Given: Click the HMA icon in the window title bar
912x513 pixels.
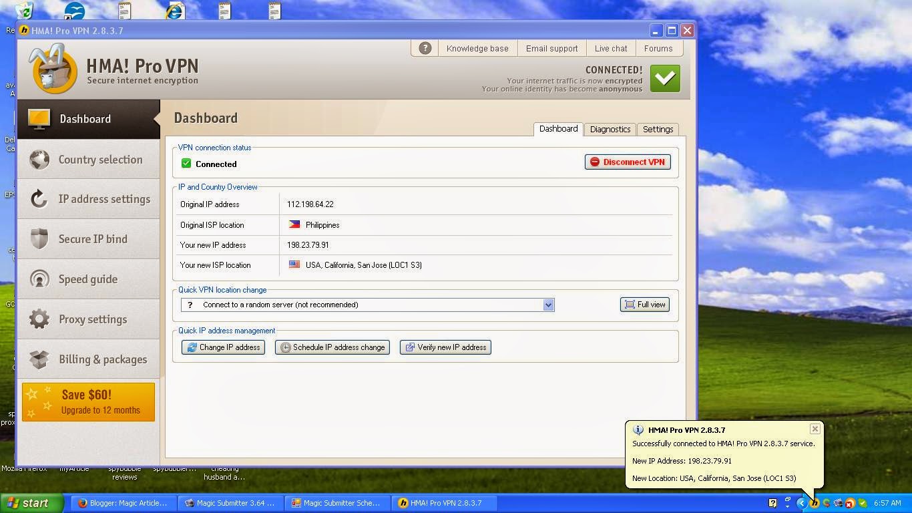Looking at the screenshot, I should [x=25, y=30].
